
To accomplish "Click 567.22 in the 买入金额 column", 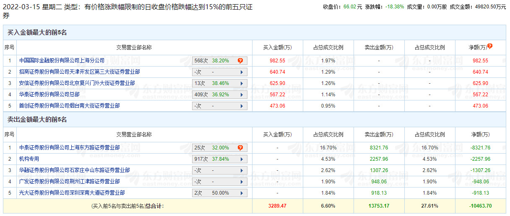I will coord(277,95).
